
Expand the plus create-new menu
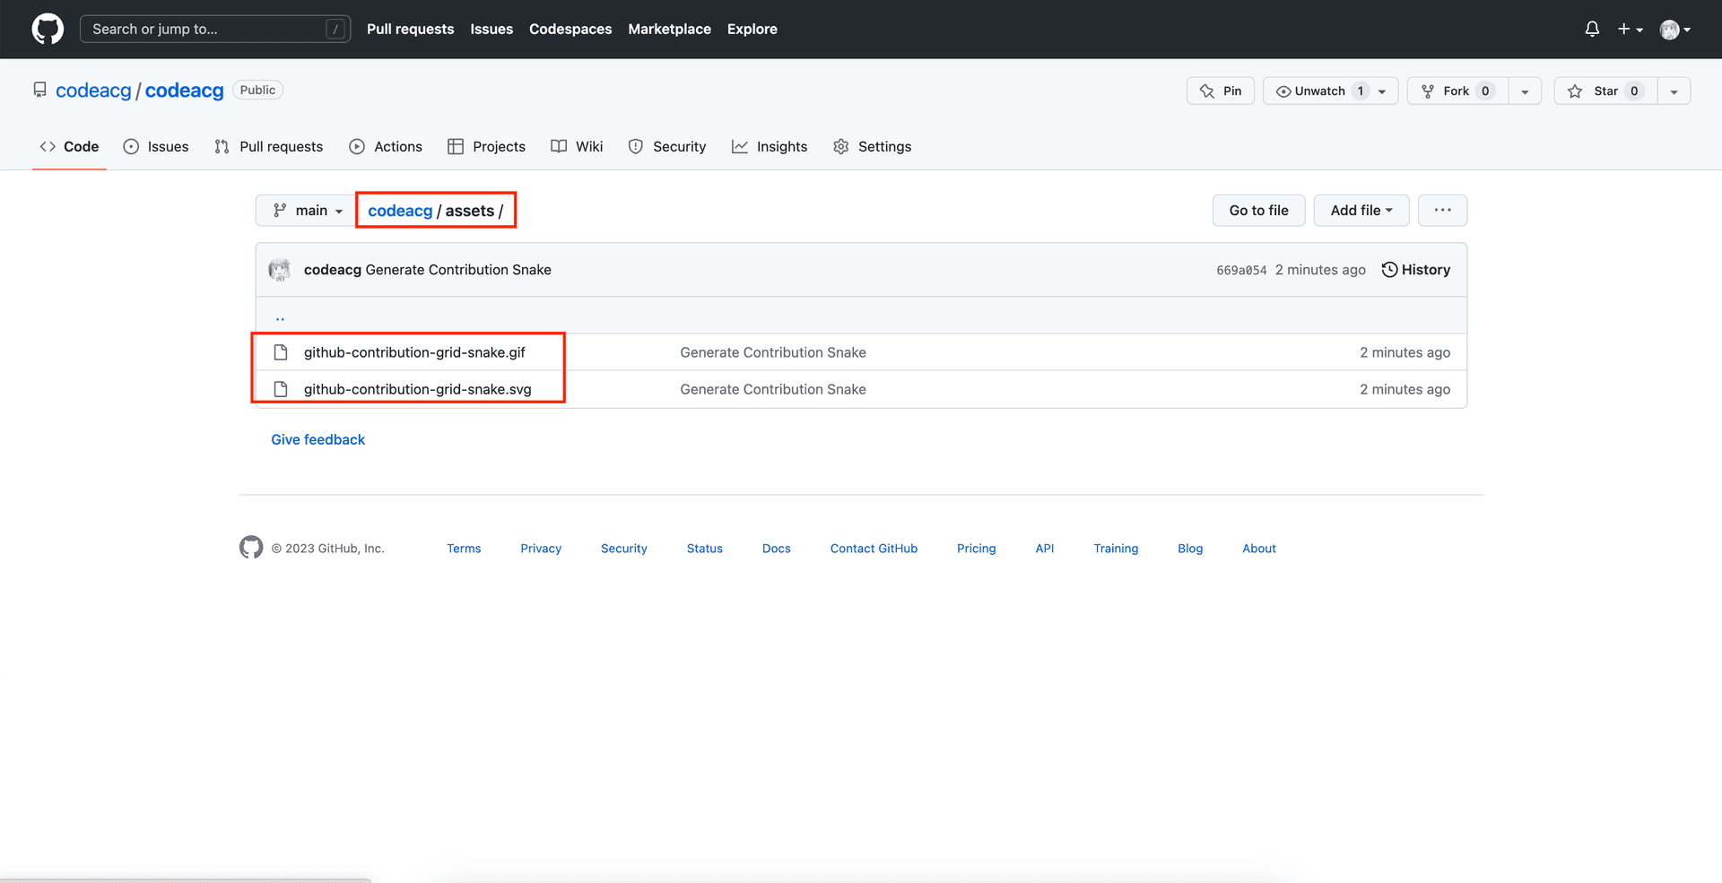[x=1630, y=29]
